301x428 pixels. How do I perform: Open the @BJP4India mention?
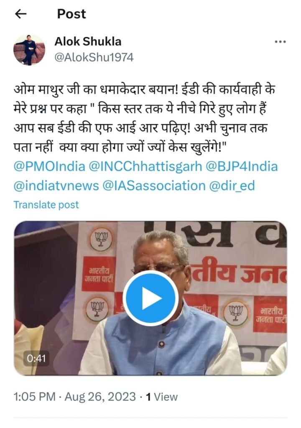coord(242,166)
